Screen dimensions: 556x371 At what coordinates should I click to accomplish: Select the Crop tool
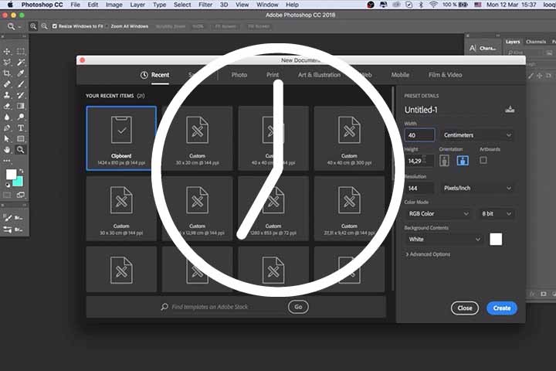point(7,73)
